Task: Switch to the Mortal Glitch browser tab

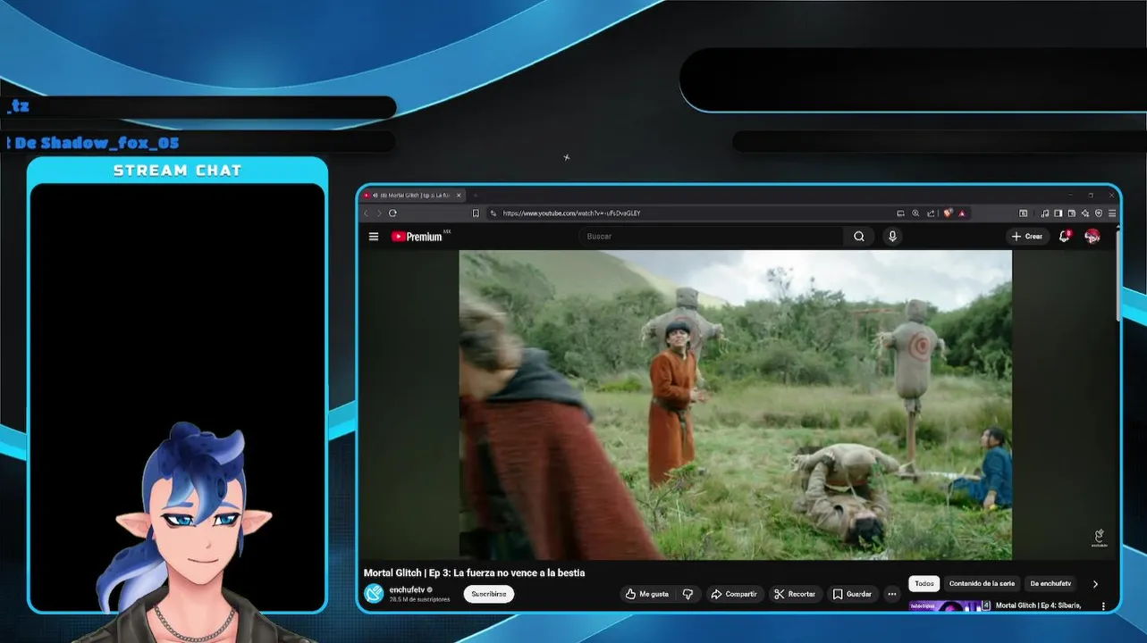Action: 413,195
